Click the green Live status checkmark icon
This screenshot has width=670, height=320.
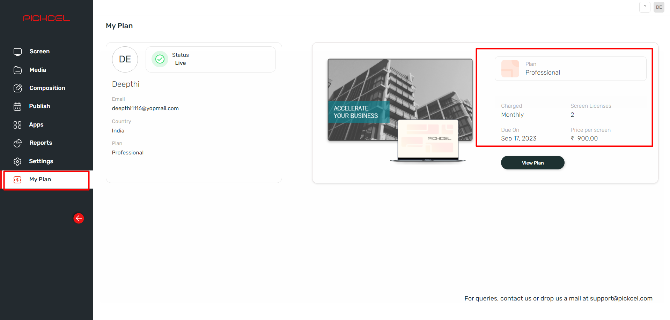160,59
